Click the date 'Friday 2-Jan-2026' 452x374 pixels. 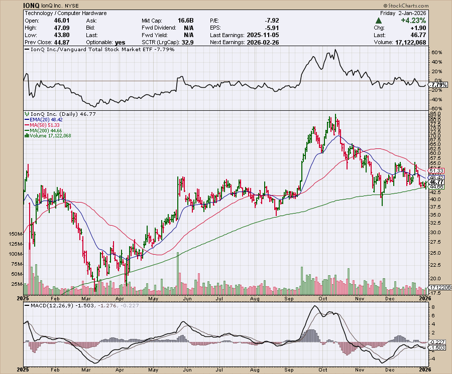(403, 13)
